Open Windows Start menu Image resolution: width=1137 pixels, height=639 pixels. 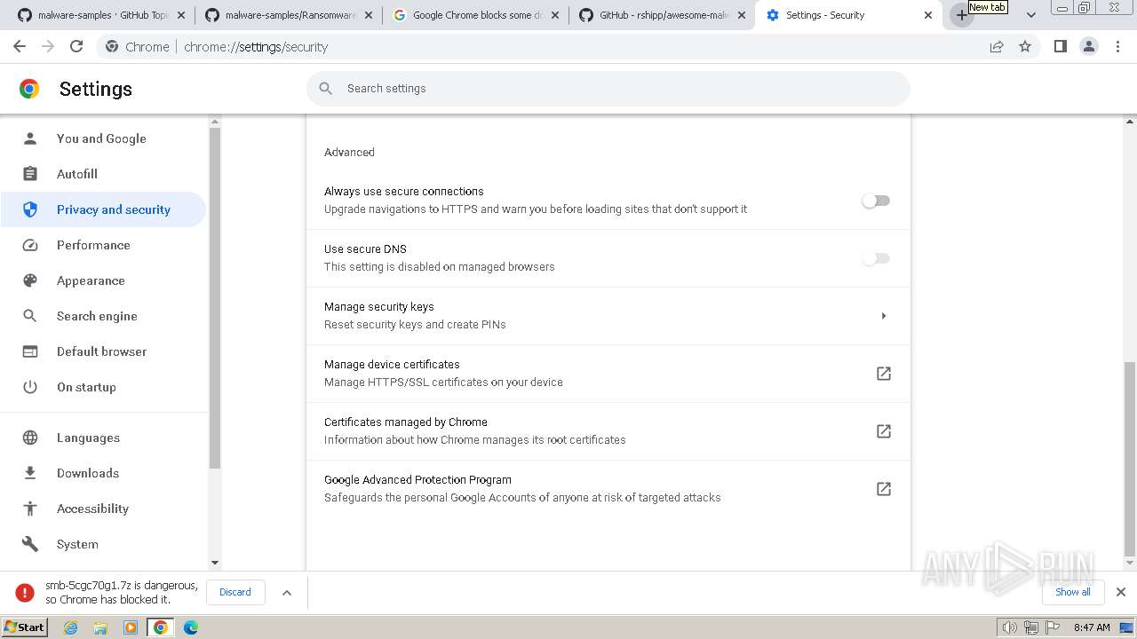[25, 627]
